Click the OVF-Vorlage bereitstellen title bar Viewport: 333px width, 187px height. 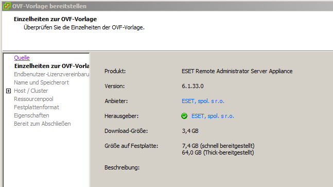point(167,6)
